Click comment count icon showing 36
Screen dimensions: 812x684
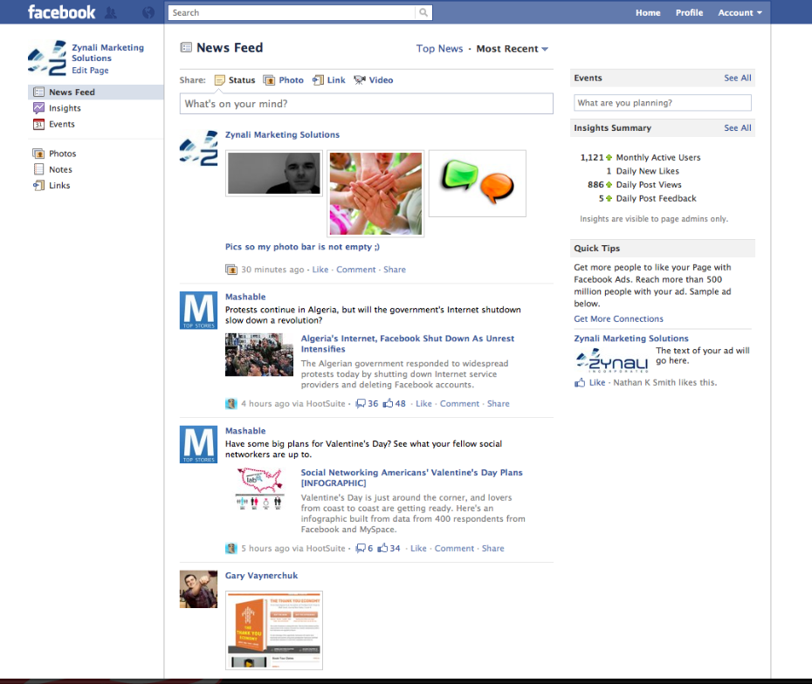pyautogui.click(x=361, y=404)
